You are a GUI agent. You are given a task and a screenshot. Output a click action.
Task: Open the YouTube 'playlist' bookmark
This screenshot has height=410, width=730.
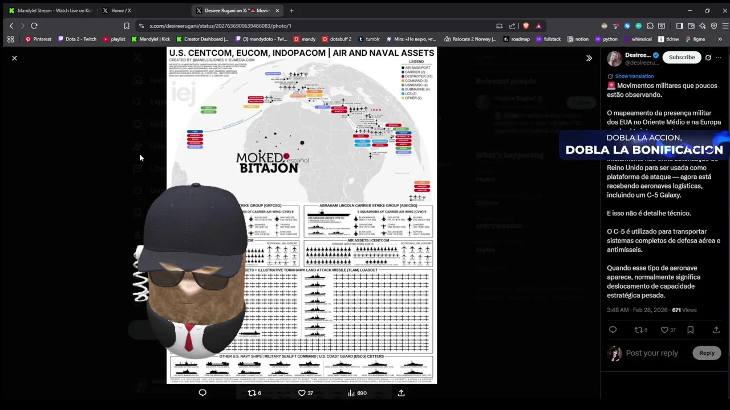pyautogui.click(x=114, y=39)
